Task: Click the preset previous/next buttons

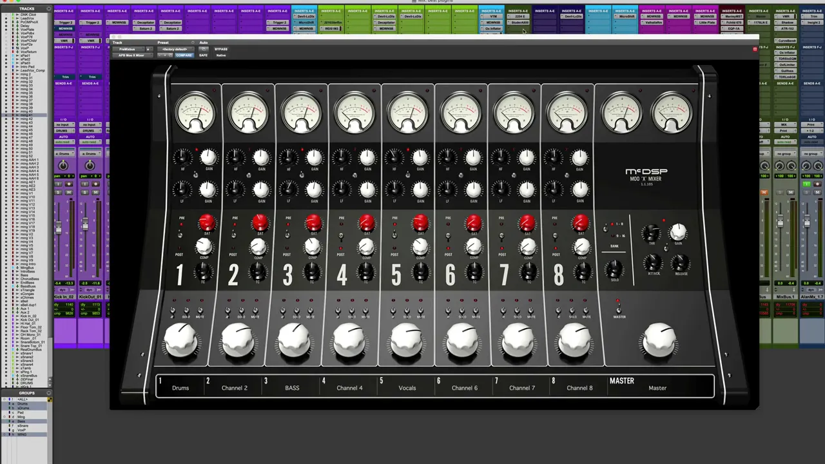Action: pos(166,55)
